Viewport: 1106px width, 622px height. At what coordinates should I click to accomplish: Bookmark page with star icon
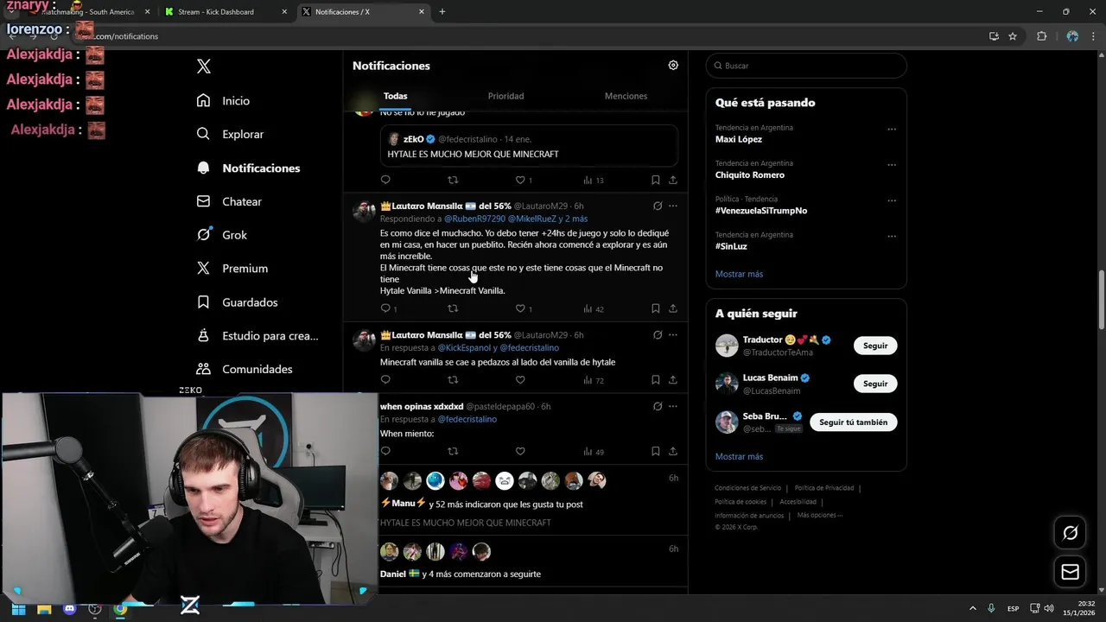(x=1013, y=36)
